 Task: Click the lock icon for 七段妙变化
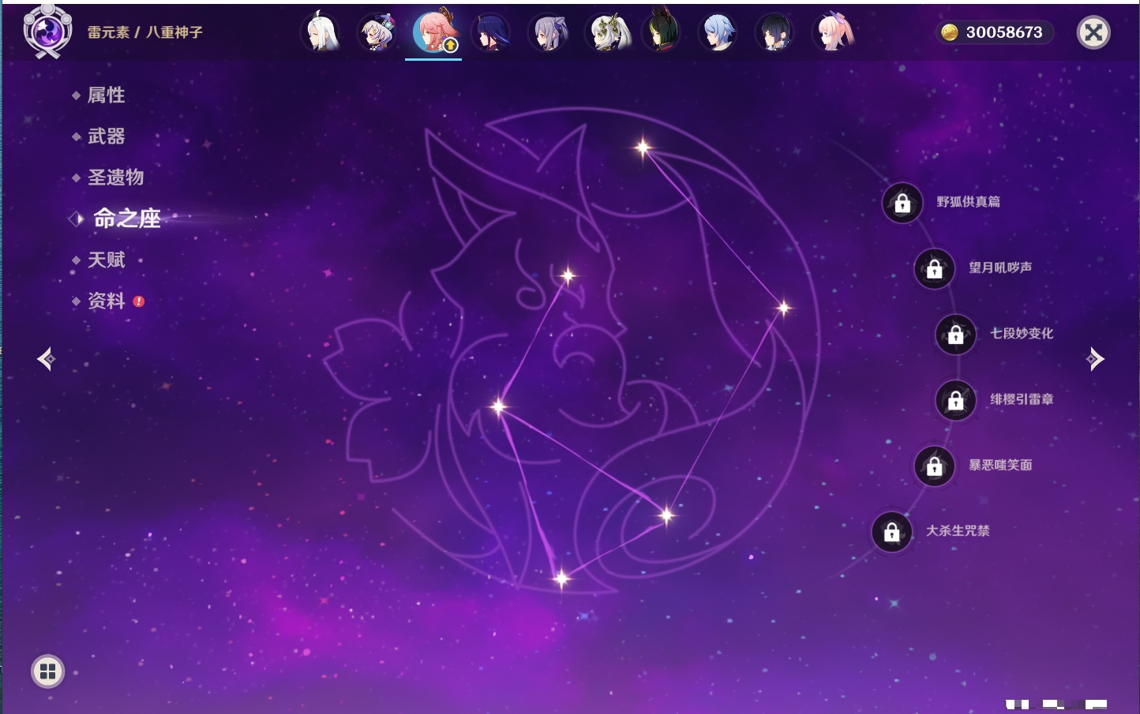(x=956, y=335)
